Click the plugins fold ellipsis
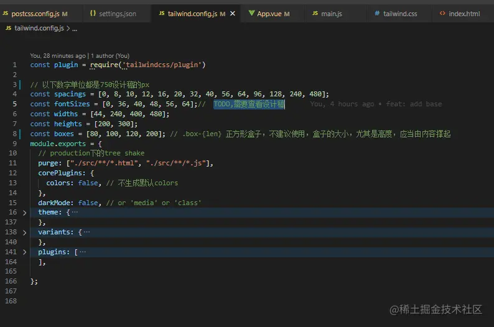Screen dimensions: 494x327 coord(83,252)
